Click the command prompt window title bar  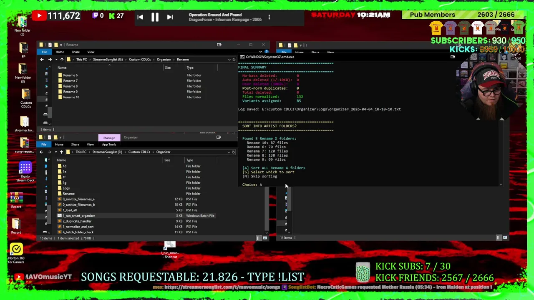pos(348,57)
